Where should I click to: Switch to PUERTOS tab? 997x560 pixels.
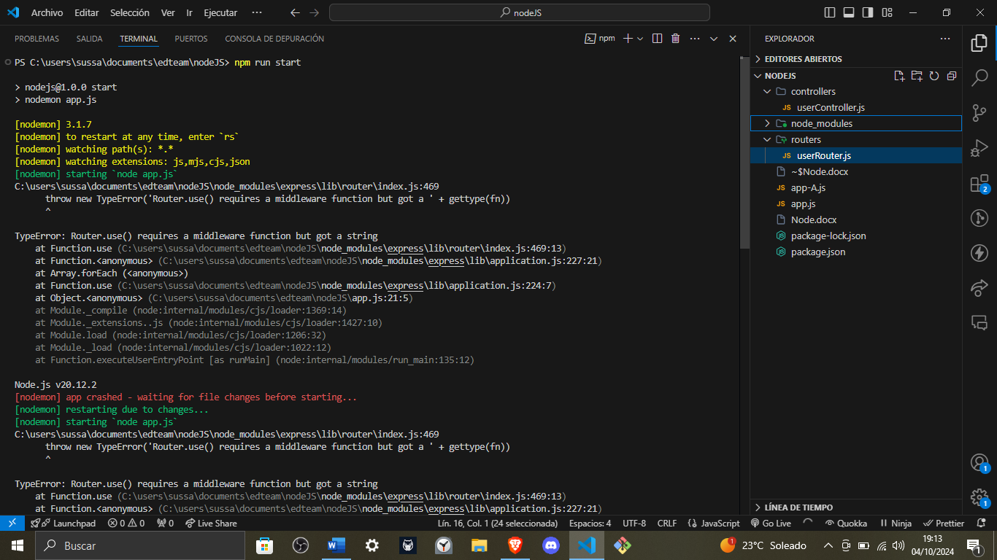tap(191, 39)
